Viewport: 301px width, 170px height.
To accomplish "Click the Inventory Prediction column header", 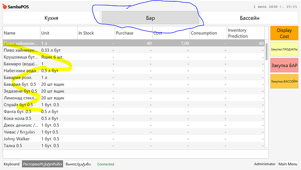I will click(x=246, y=33).
